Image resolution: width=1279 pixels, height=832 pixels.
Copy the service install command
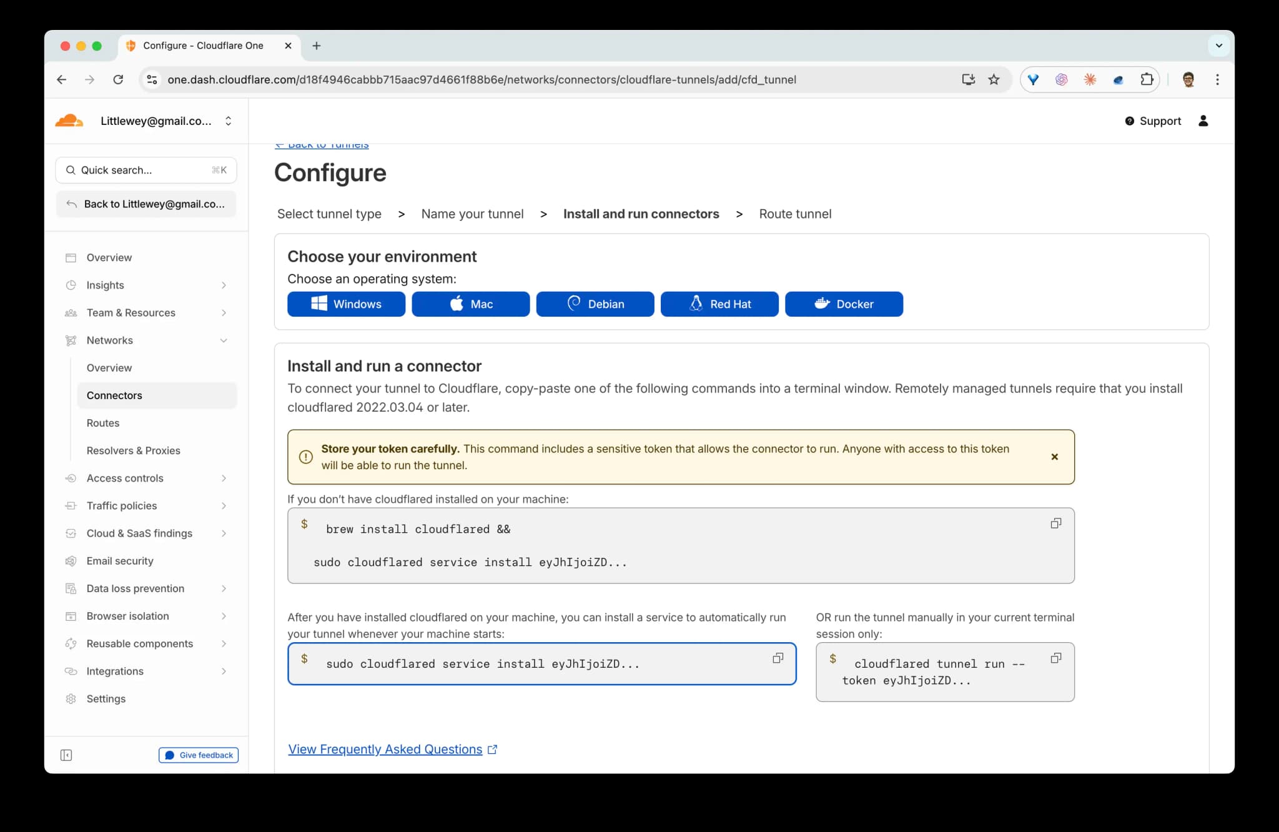point(778,658)
